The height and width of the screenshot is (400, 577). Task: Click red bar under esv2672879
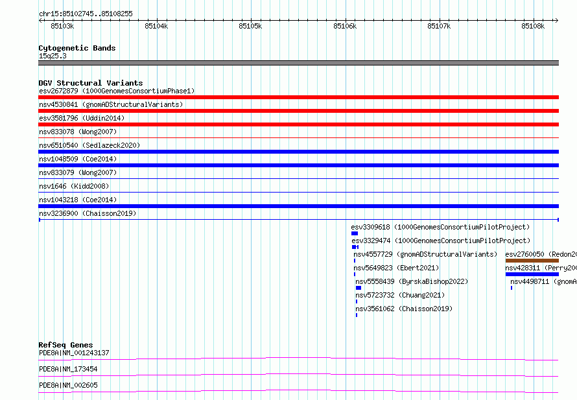point(298,97)
